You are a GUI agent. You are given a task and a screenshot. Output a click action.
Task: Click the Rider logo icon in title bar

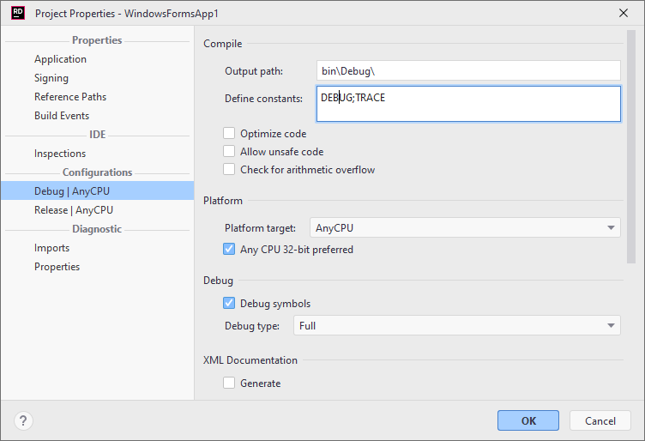point(17,14)
